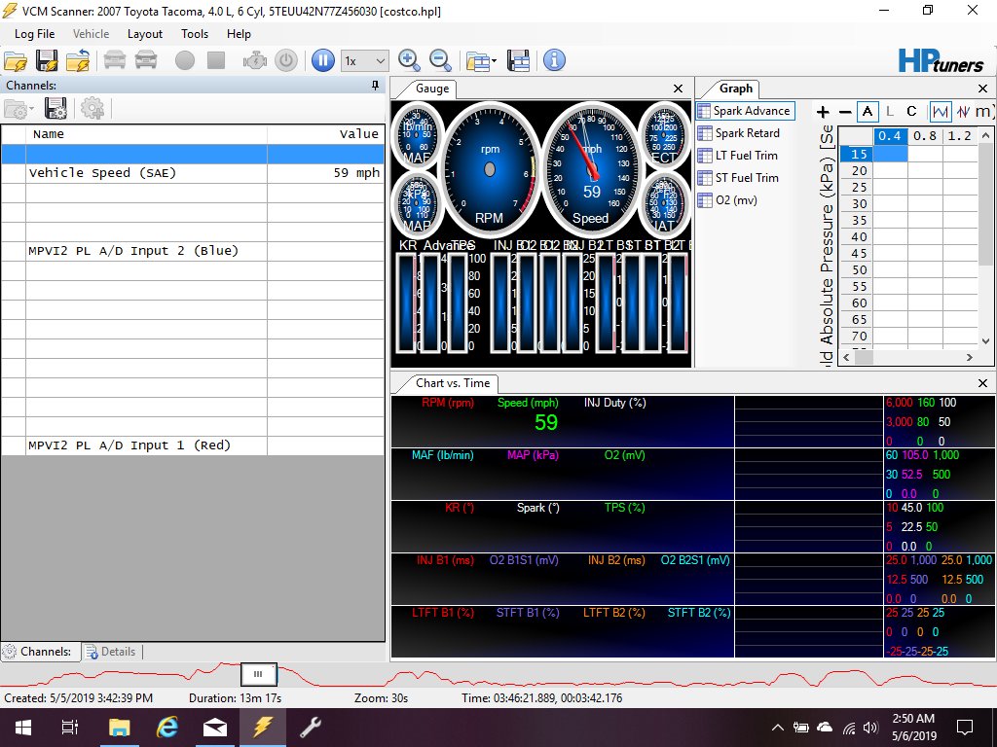Close the Chart vs. Time panel
This screenshot has width=997, height=747.
pyautogui.click(x=982, y=383)
